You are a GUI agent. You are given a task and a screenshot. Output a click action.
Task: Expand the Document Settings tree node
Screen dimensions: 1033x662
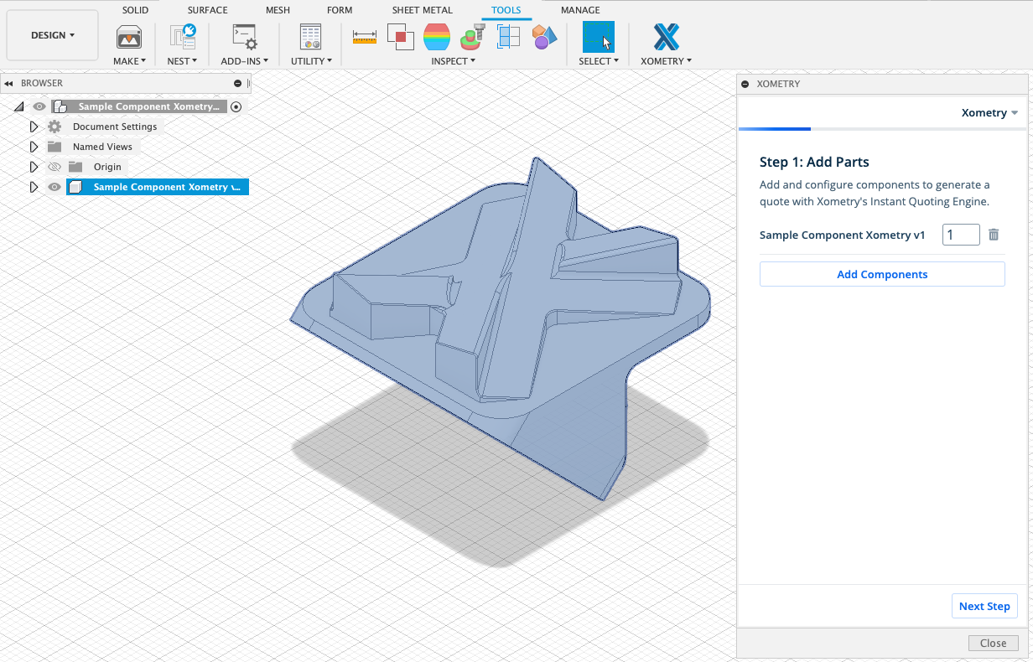[x=34, y=127]
